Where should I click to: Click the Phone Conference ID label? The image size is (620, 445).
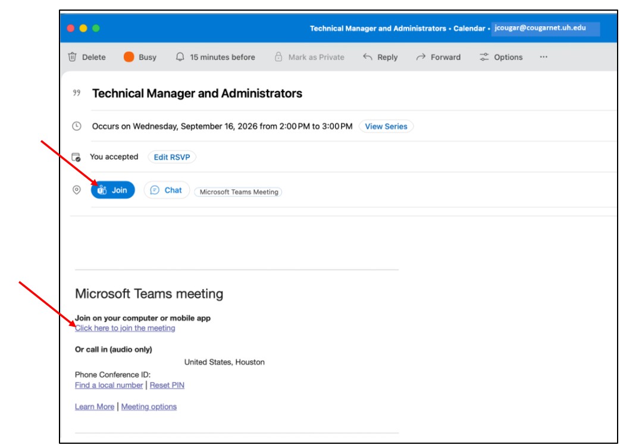point(112,375)
